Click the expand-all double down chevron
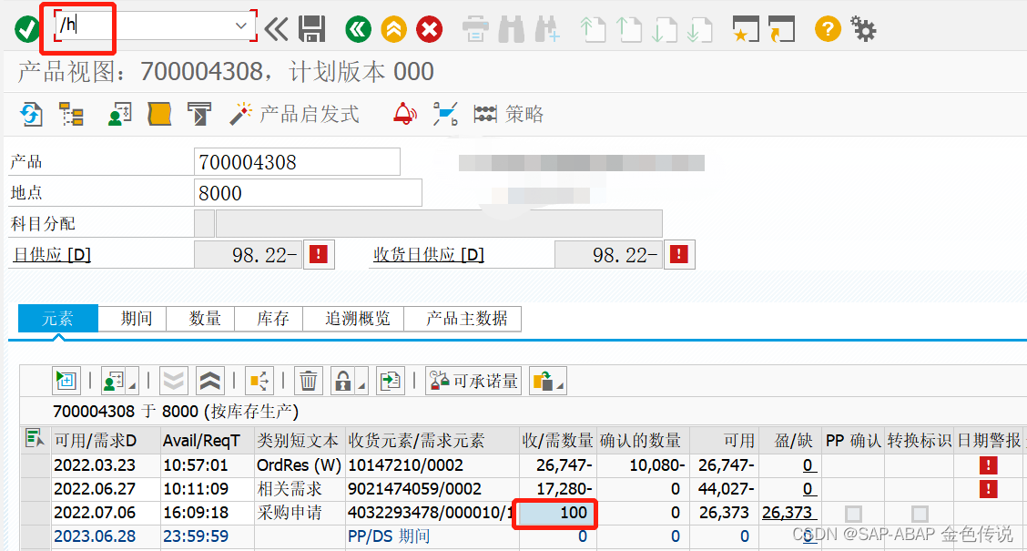Image resolution: width=1027 pixels, height=551 pixels. [x=174, y=381]
